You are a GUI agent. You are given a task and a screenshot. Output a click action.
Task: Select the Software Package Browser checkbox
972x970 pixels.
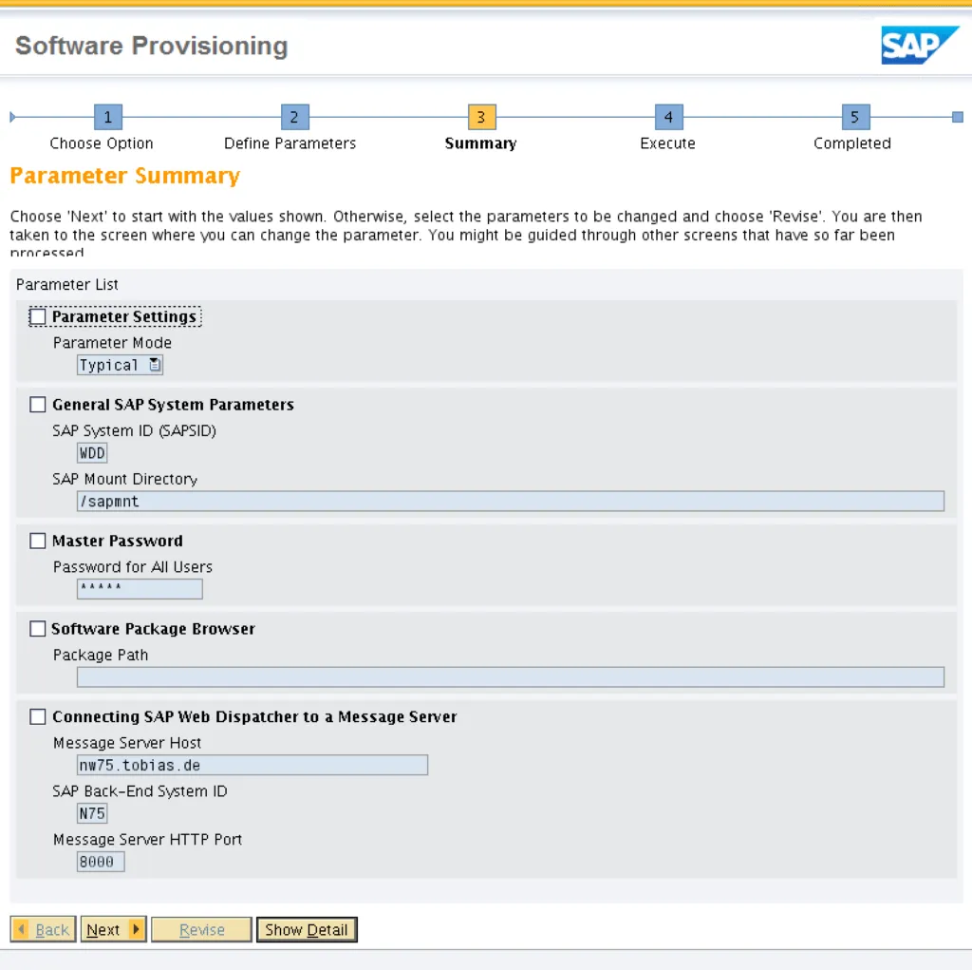38,629
